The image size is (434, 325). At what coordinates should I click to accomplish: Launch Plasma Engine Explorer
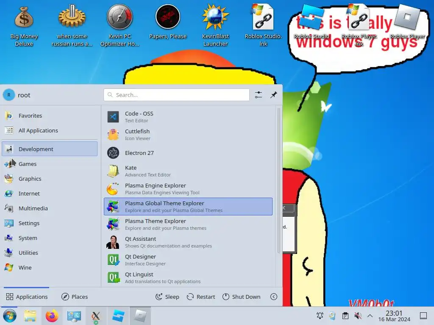(188, 189)
